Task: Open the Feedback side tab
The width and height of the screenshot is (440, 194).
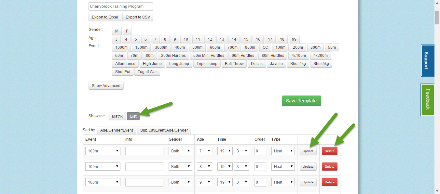Action: (427, 99)
